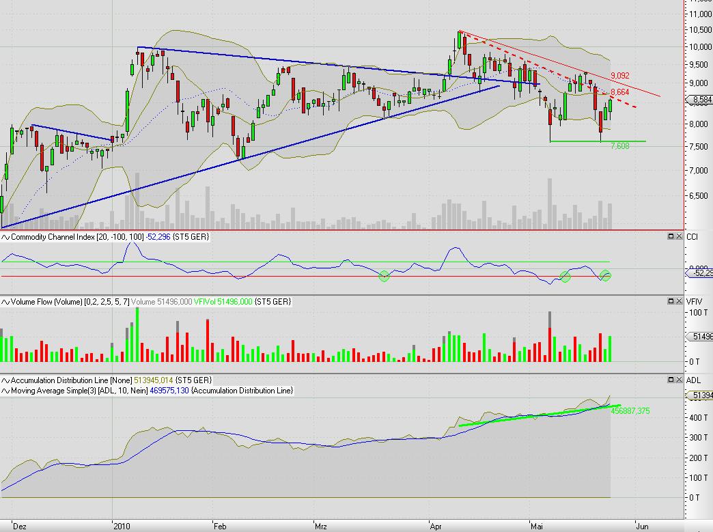Viewport: 713px width, 532px height.
Task: Click the wave icon beside Commodity Channel Index
Action: [5, 236]
